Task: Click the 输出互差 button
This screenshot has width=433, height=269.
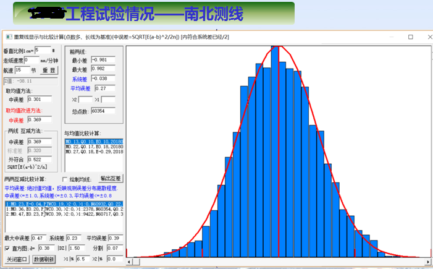Action: [x=111, y=179]
